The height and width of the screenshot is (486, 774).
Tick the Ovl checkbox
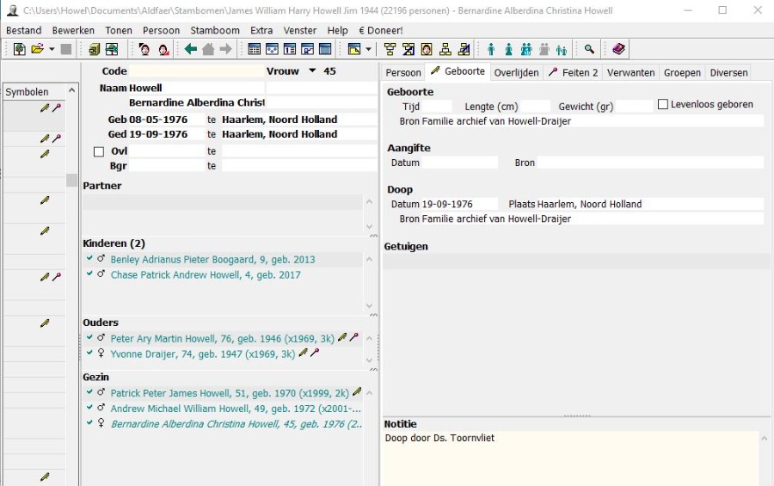(x=99, y=152)
